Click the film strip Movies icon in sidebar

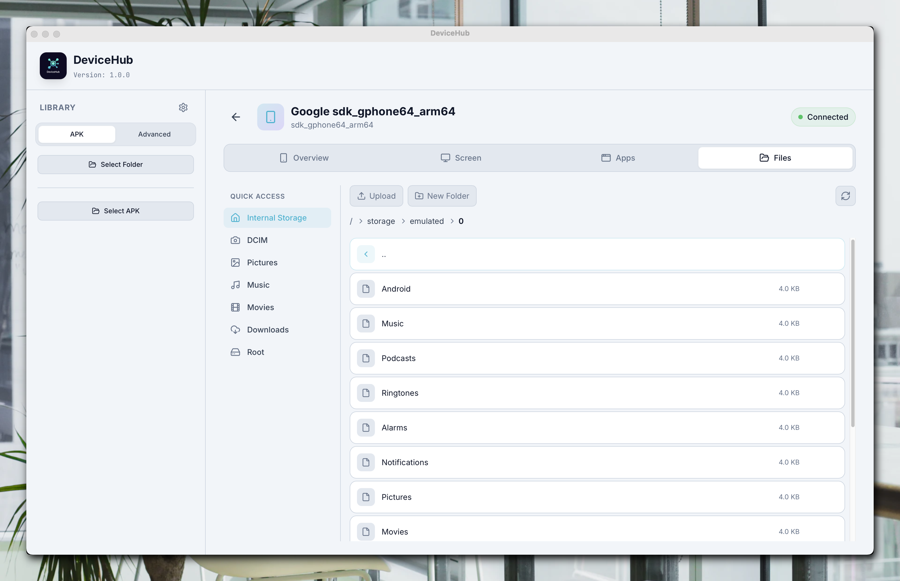tap(235, 308)
